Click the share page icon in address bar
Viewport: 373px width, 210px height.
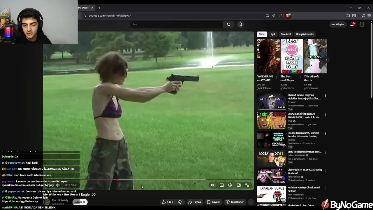click(x=280, y=15)
